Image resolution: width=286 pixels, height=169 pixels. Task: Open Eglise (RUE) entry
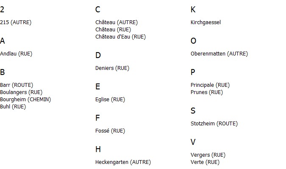pos(110,100)
